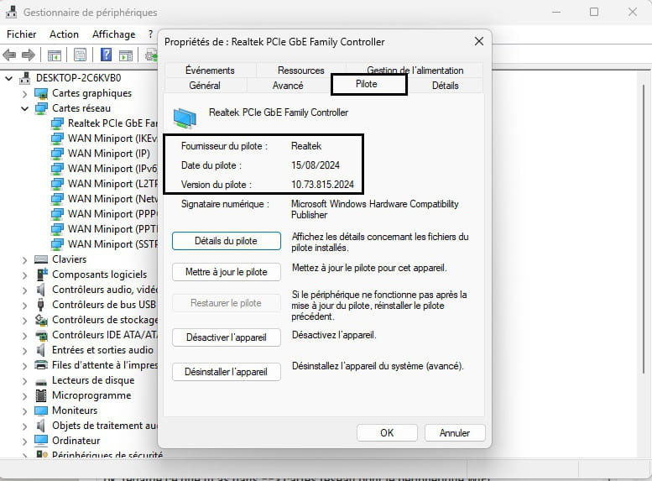The image size is (652, 481).
Task: Expand the Ordinateur node
Action: [x=24, y=441]
